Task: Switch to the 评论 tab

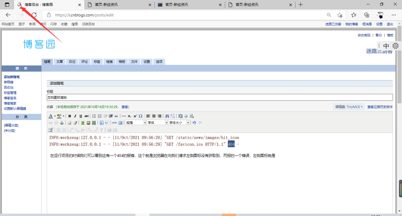Action: (x=84, y=62)
